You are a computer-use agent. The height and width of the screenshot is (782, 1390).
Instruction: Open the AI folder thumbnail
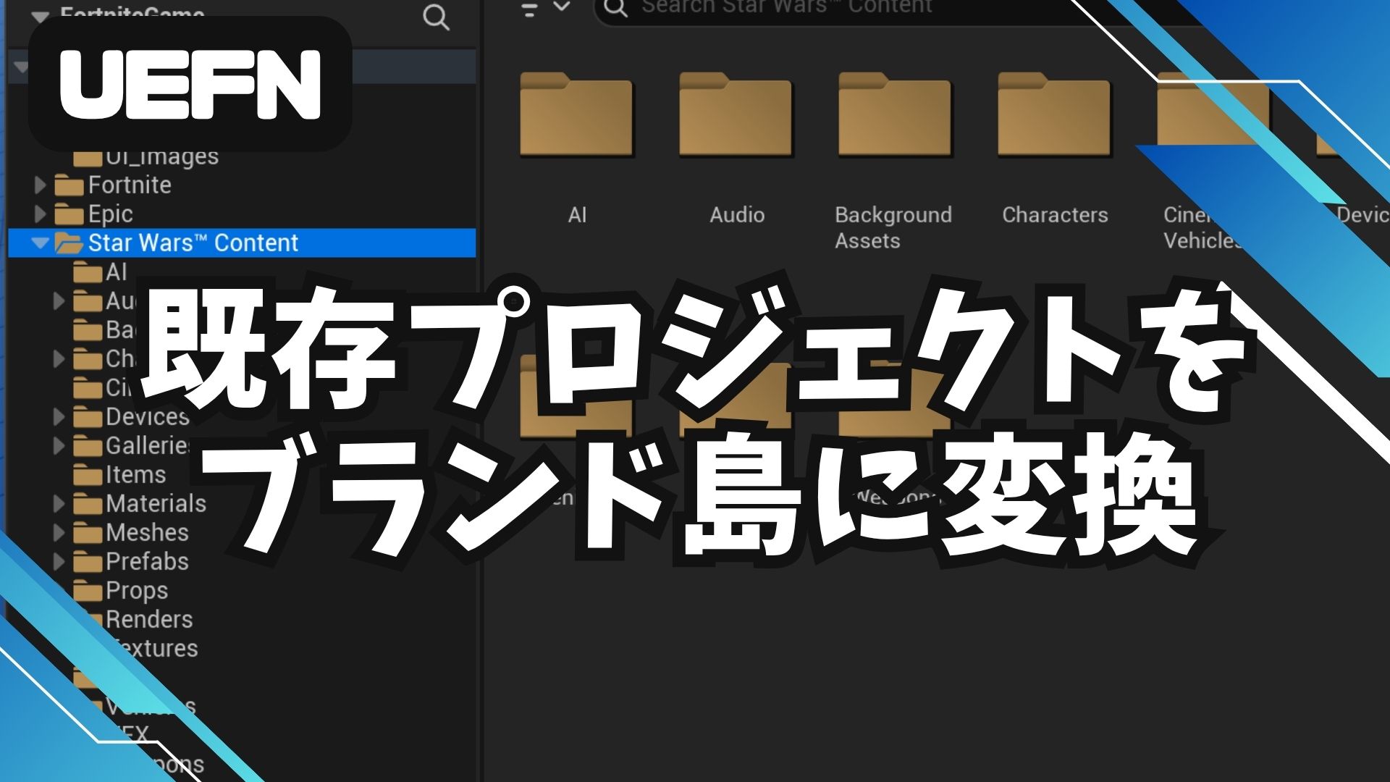point(576,116)
